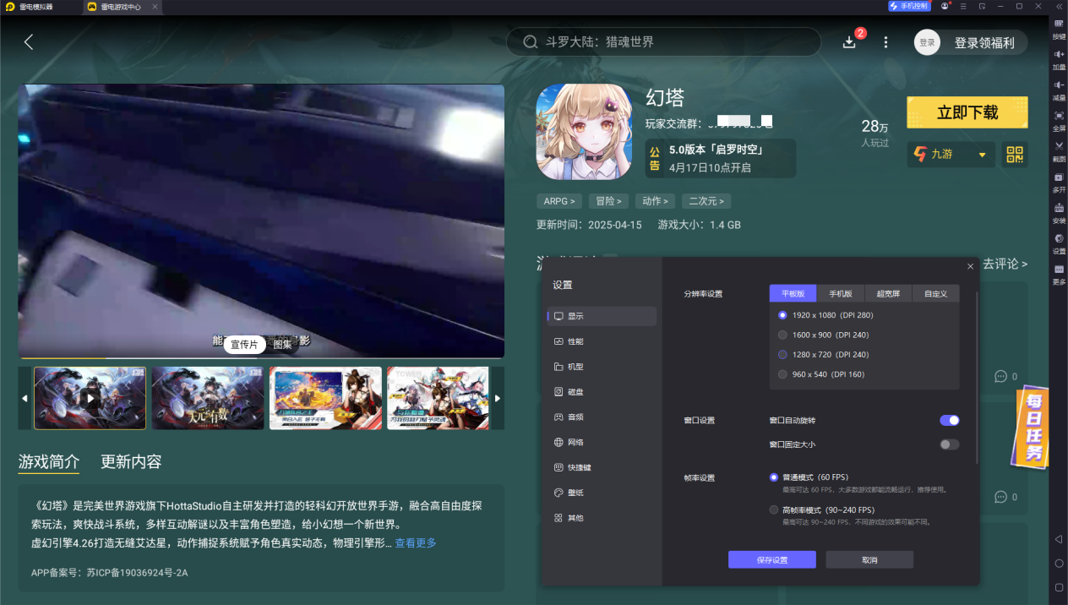The image size is (1068, 605).
Task: Click 减量 volume down sidebar icon
Action: [1059, 90]
